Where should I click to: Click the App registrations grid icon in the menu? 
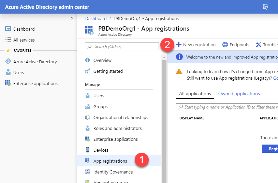point(87,161)
